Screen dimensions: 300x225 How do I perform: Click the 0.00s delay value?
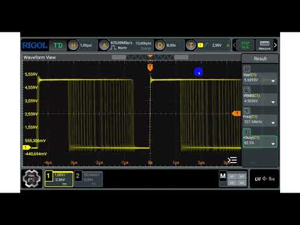pyautogui.click(x=171, y=45)
